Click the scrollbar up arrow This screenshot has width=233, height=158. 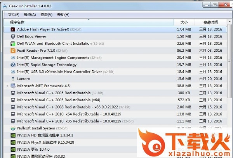coord(230,22)
